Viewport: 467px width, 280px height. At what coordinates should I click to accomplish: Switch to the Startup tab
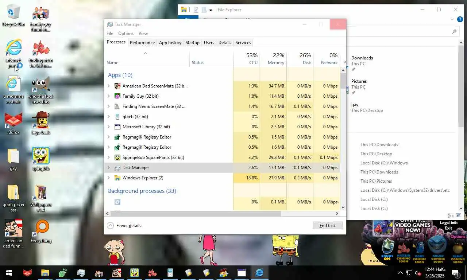193,43
